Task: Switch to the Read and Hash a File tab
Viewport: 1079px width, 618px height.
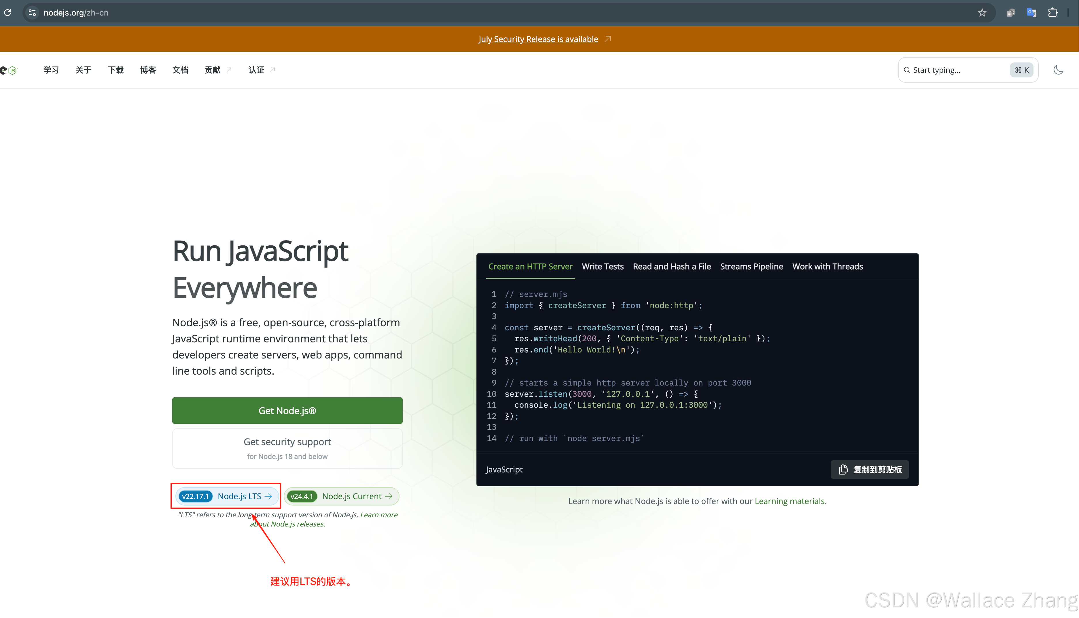Action: (x=672, y=266)
